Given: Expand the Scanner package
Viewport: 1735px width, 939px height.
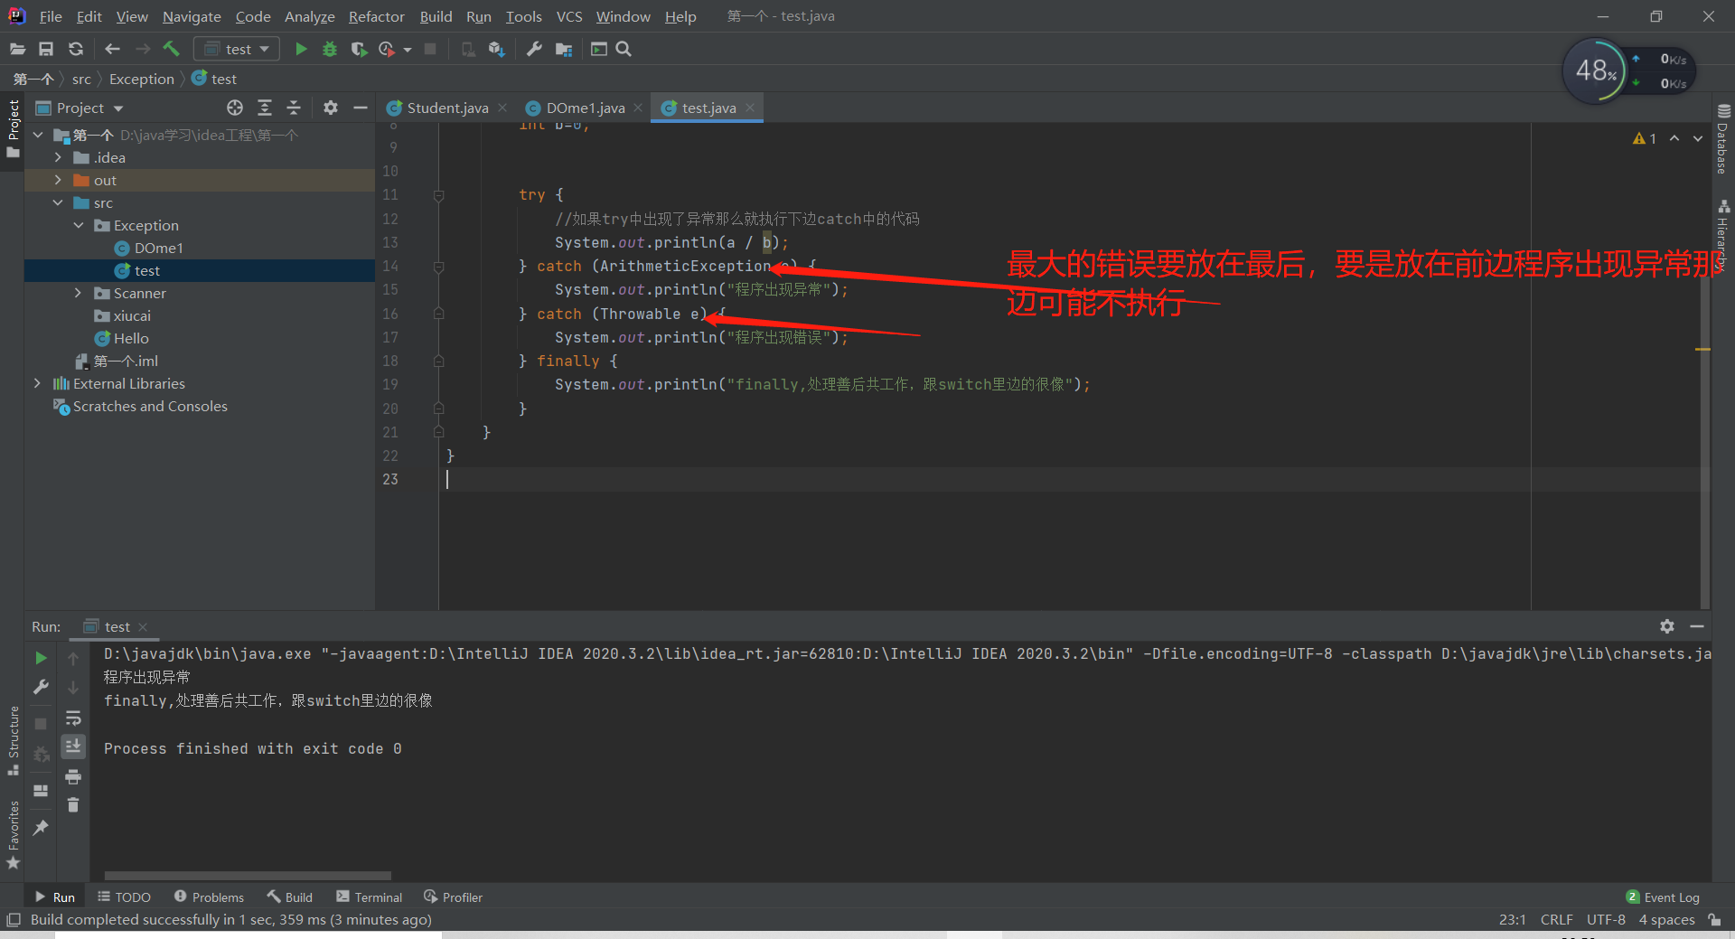Looking at the screenshot, I should [78, 293].
